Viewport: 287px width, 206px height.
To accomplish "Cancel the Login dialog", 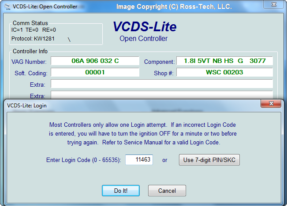I will (167, 191).
